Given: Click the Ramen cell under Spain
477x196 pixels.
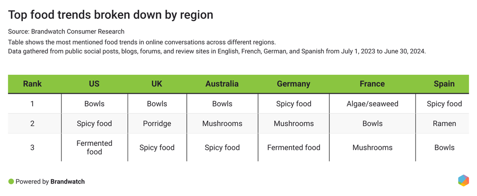Looking at the screenshot, I should point(444,124).
